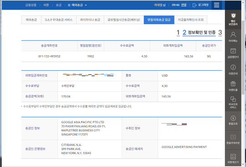Click the GOOGLE ADVERTISING PAYMENT message text
The height and width of the screenshot is (167, 246).
coord(184,147)
